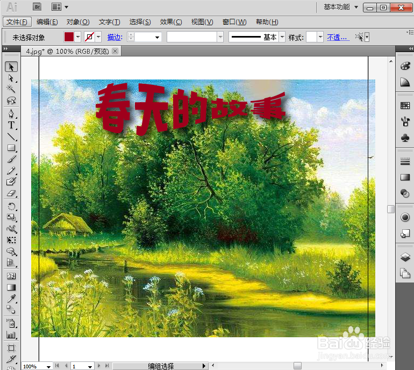Image resolution: width=414 pixels, height=370 pixels.
Task: Select the Warp tool
Action: point(11,229)
